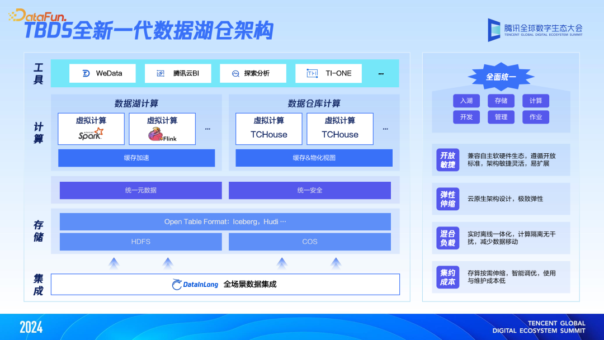Click the 集约成本 badge

pos(447,277)
